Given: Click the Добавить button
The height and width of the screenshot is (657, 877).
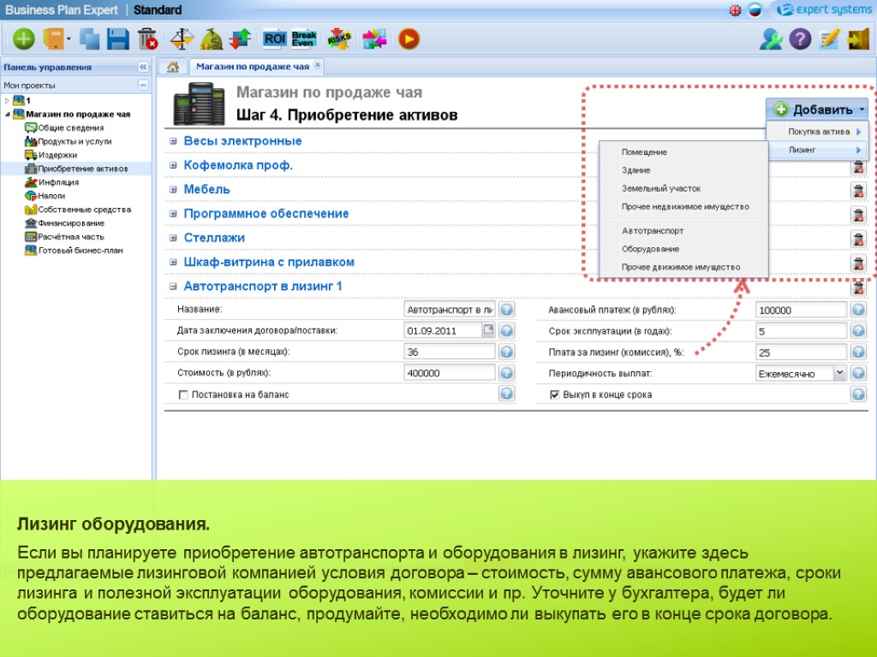Looking at the screenshot, I should point(817,109).
